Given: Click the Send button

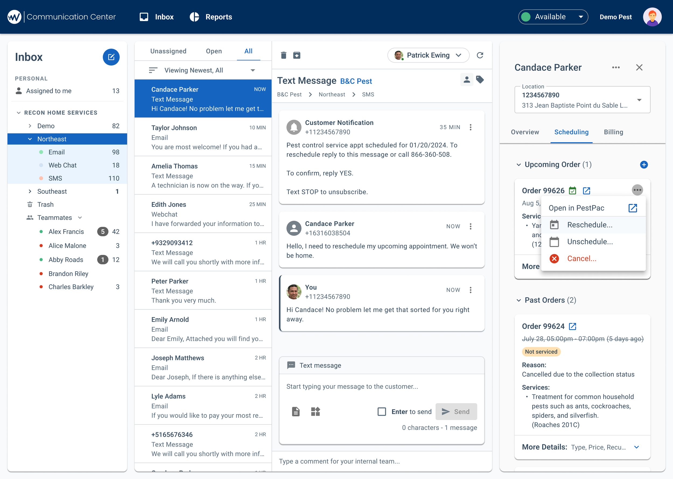Looking at the screenshot, I should (456, 411).
